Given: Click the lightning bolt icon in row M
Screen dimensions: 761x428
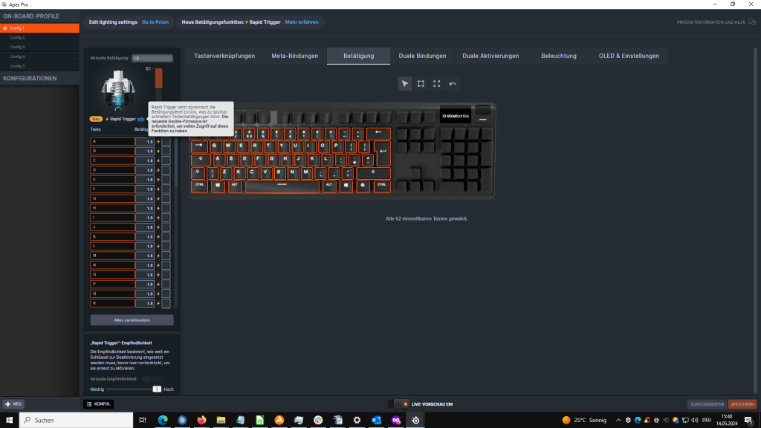Looking at the screenshot, I should click(158, 256).
